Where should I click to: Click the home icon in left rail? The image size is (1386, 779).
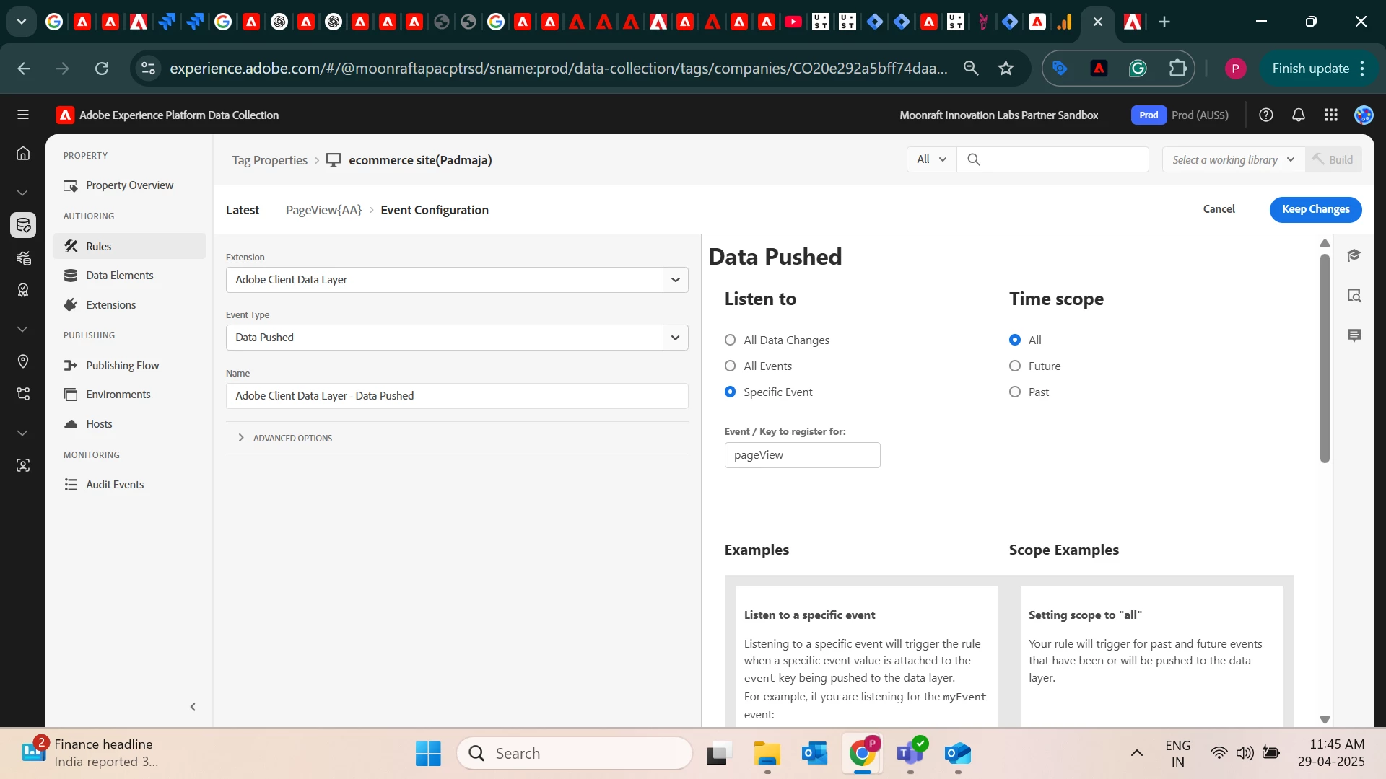23,153
